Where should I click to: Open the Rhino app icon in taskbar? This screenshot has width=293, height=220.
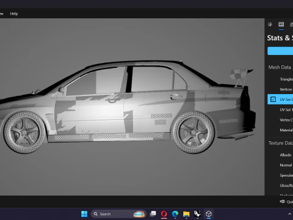coord(197,214)
